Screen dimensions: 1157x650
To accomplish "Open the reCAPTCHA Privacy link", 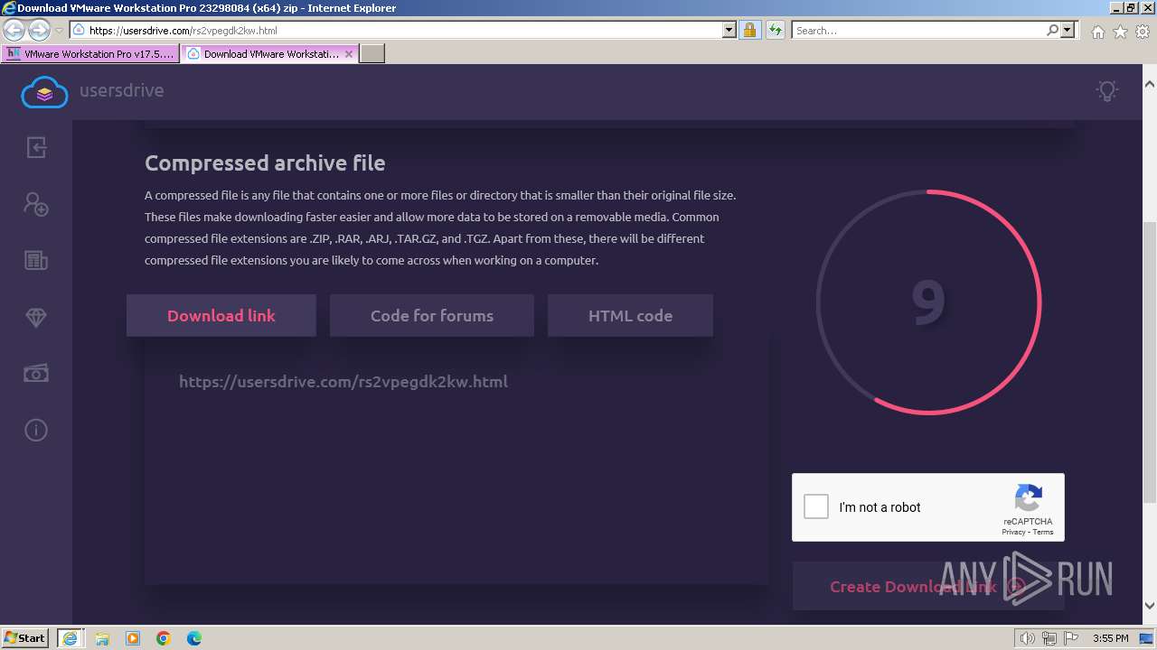I will (x=1013, y=532).
